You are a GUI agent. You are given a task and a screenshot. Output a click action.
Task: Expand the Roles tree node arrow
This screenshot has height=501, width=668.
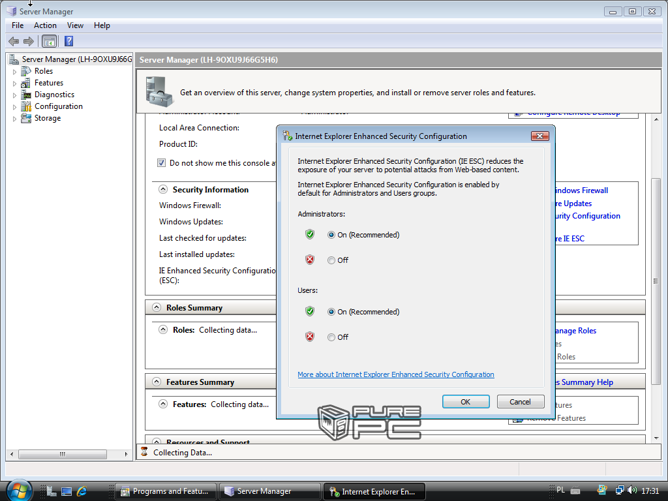(x=14, y=72)
